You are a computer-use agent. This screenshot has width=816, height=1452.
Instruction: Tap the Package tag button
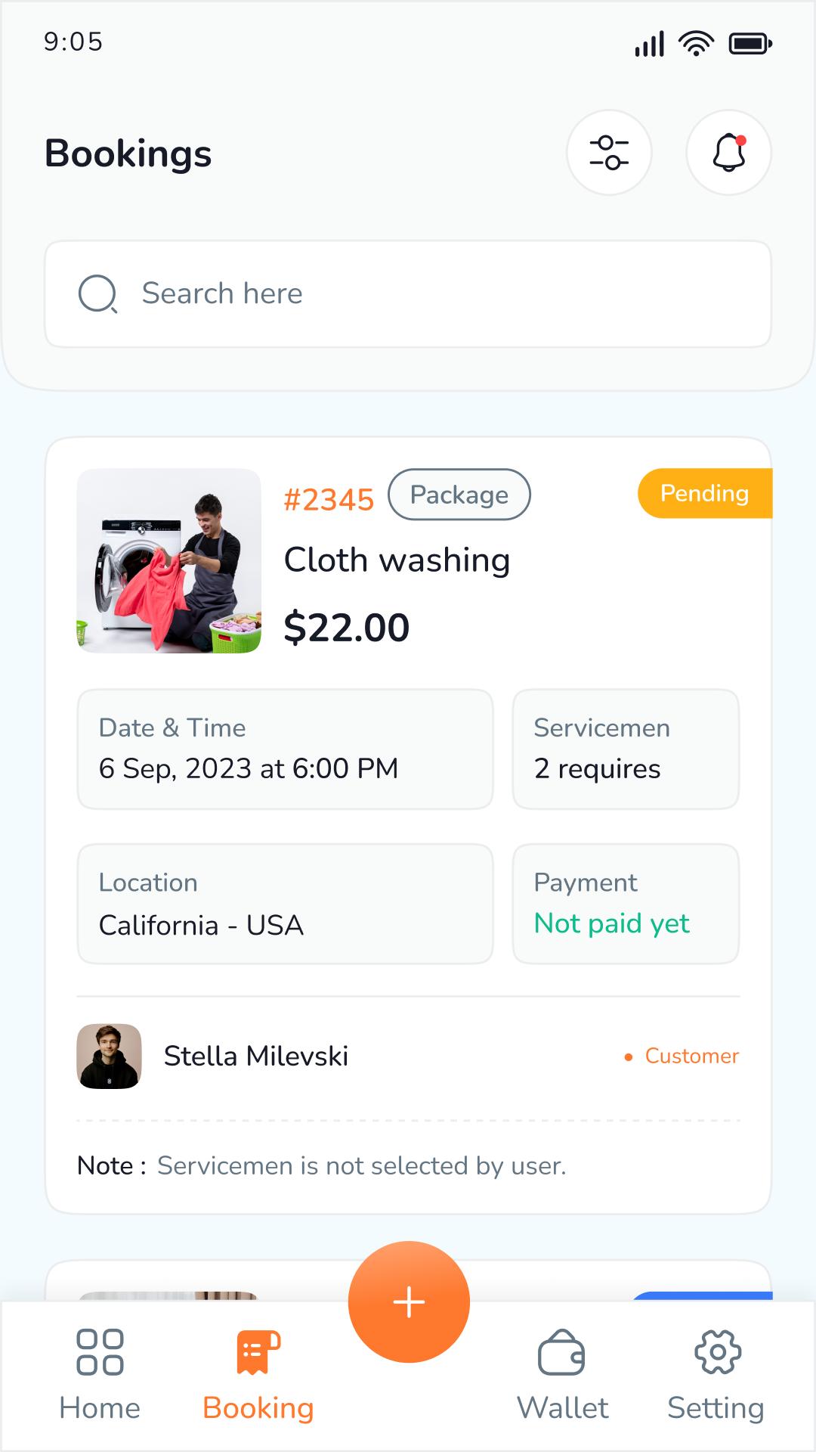tap(459, 495)
